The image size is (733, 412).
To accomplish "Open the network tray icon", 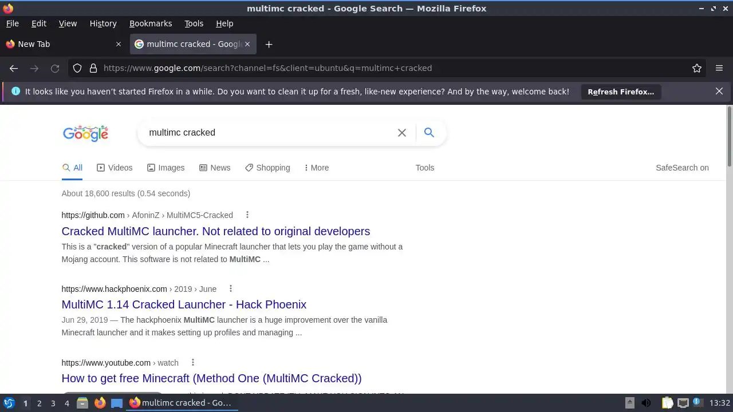I will click(x=683, y=403).
